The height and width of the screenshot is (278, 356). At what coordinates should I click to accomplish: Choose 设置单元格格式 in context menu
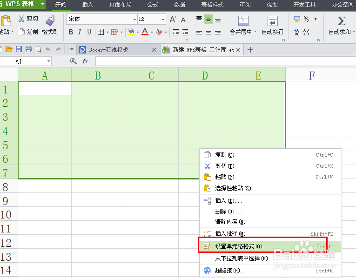point(270,246)
